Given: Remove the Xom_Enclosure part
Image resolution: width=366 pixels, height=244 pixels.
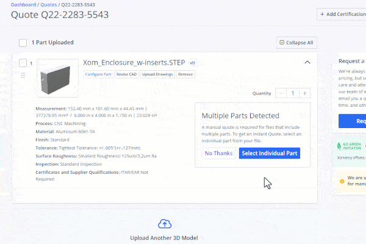Looking at the screenshot, I should click(185, 74).
